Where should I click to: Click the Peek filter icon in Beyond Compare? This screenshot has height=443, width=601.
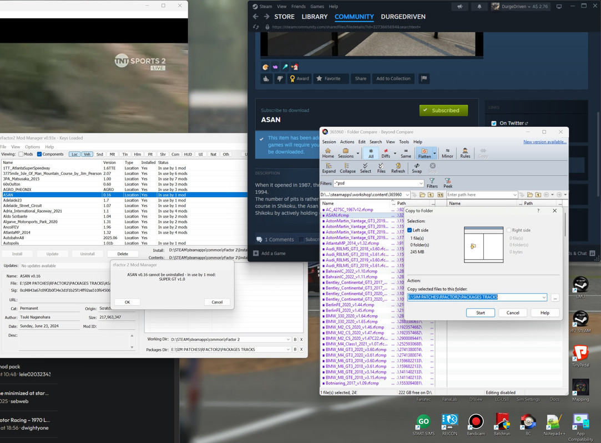[448, 183]
